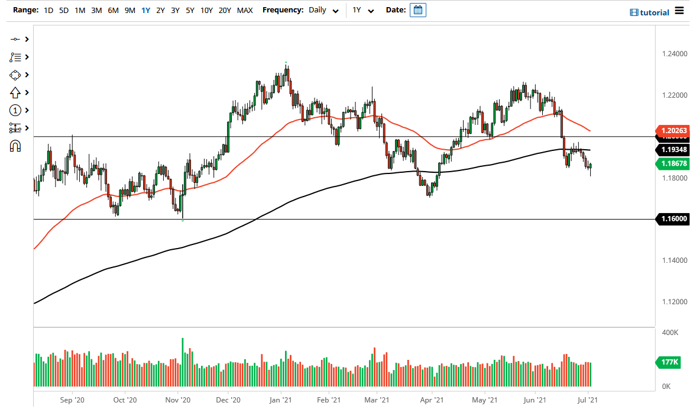This screenshot has width=693, height=409.
Task: Select the shape drawing tool
Action: (x=16, y=75)
